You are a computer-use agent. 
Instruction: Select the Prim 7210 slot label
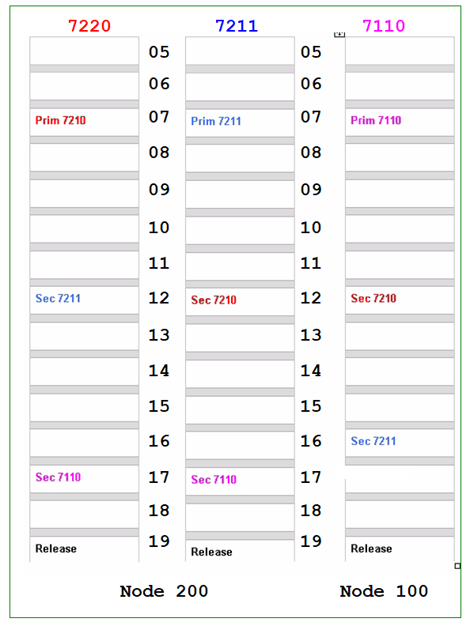(x=60, y=120)
